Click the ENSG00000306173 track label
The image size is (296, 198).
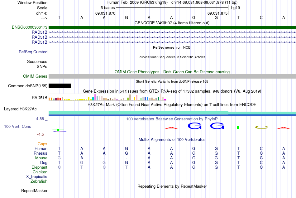tap(30, 27)
